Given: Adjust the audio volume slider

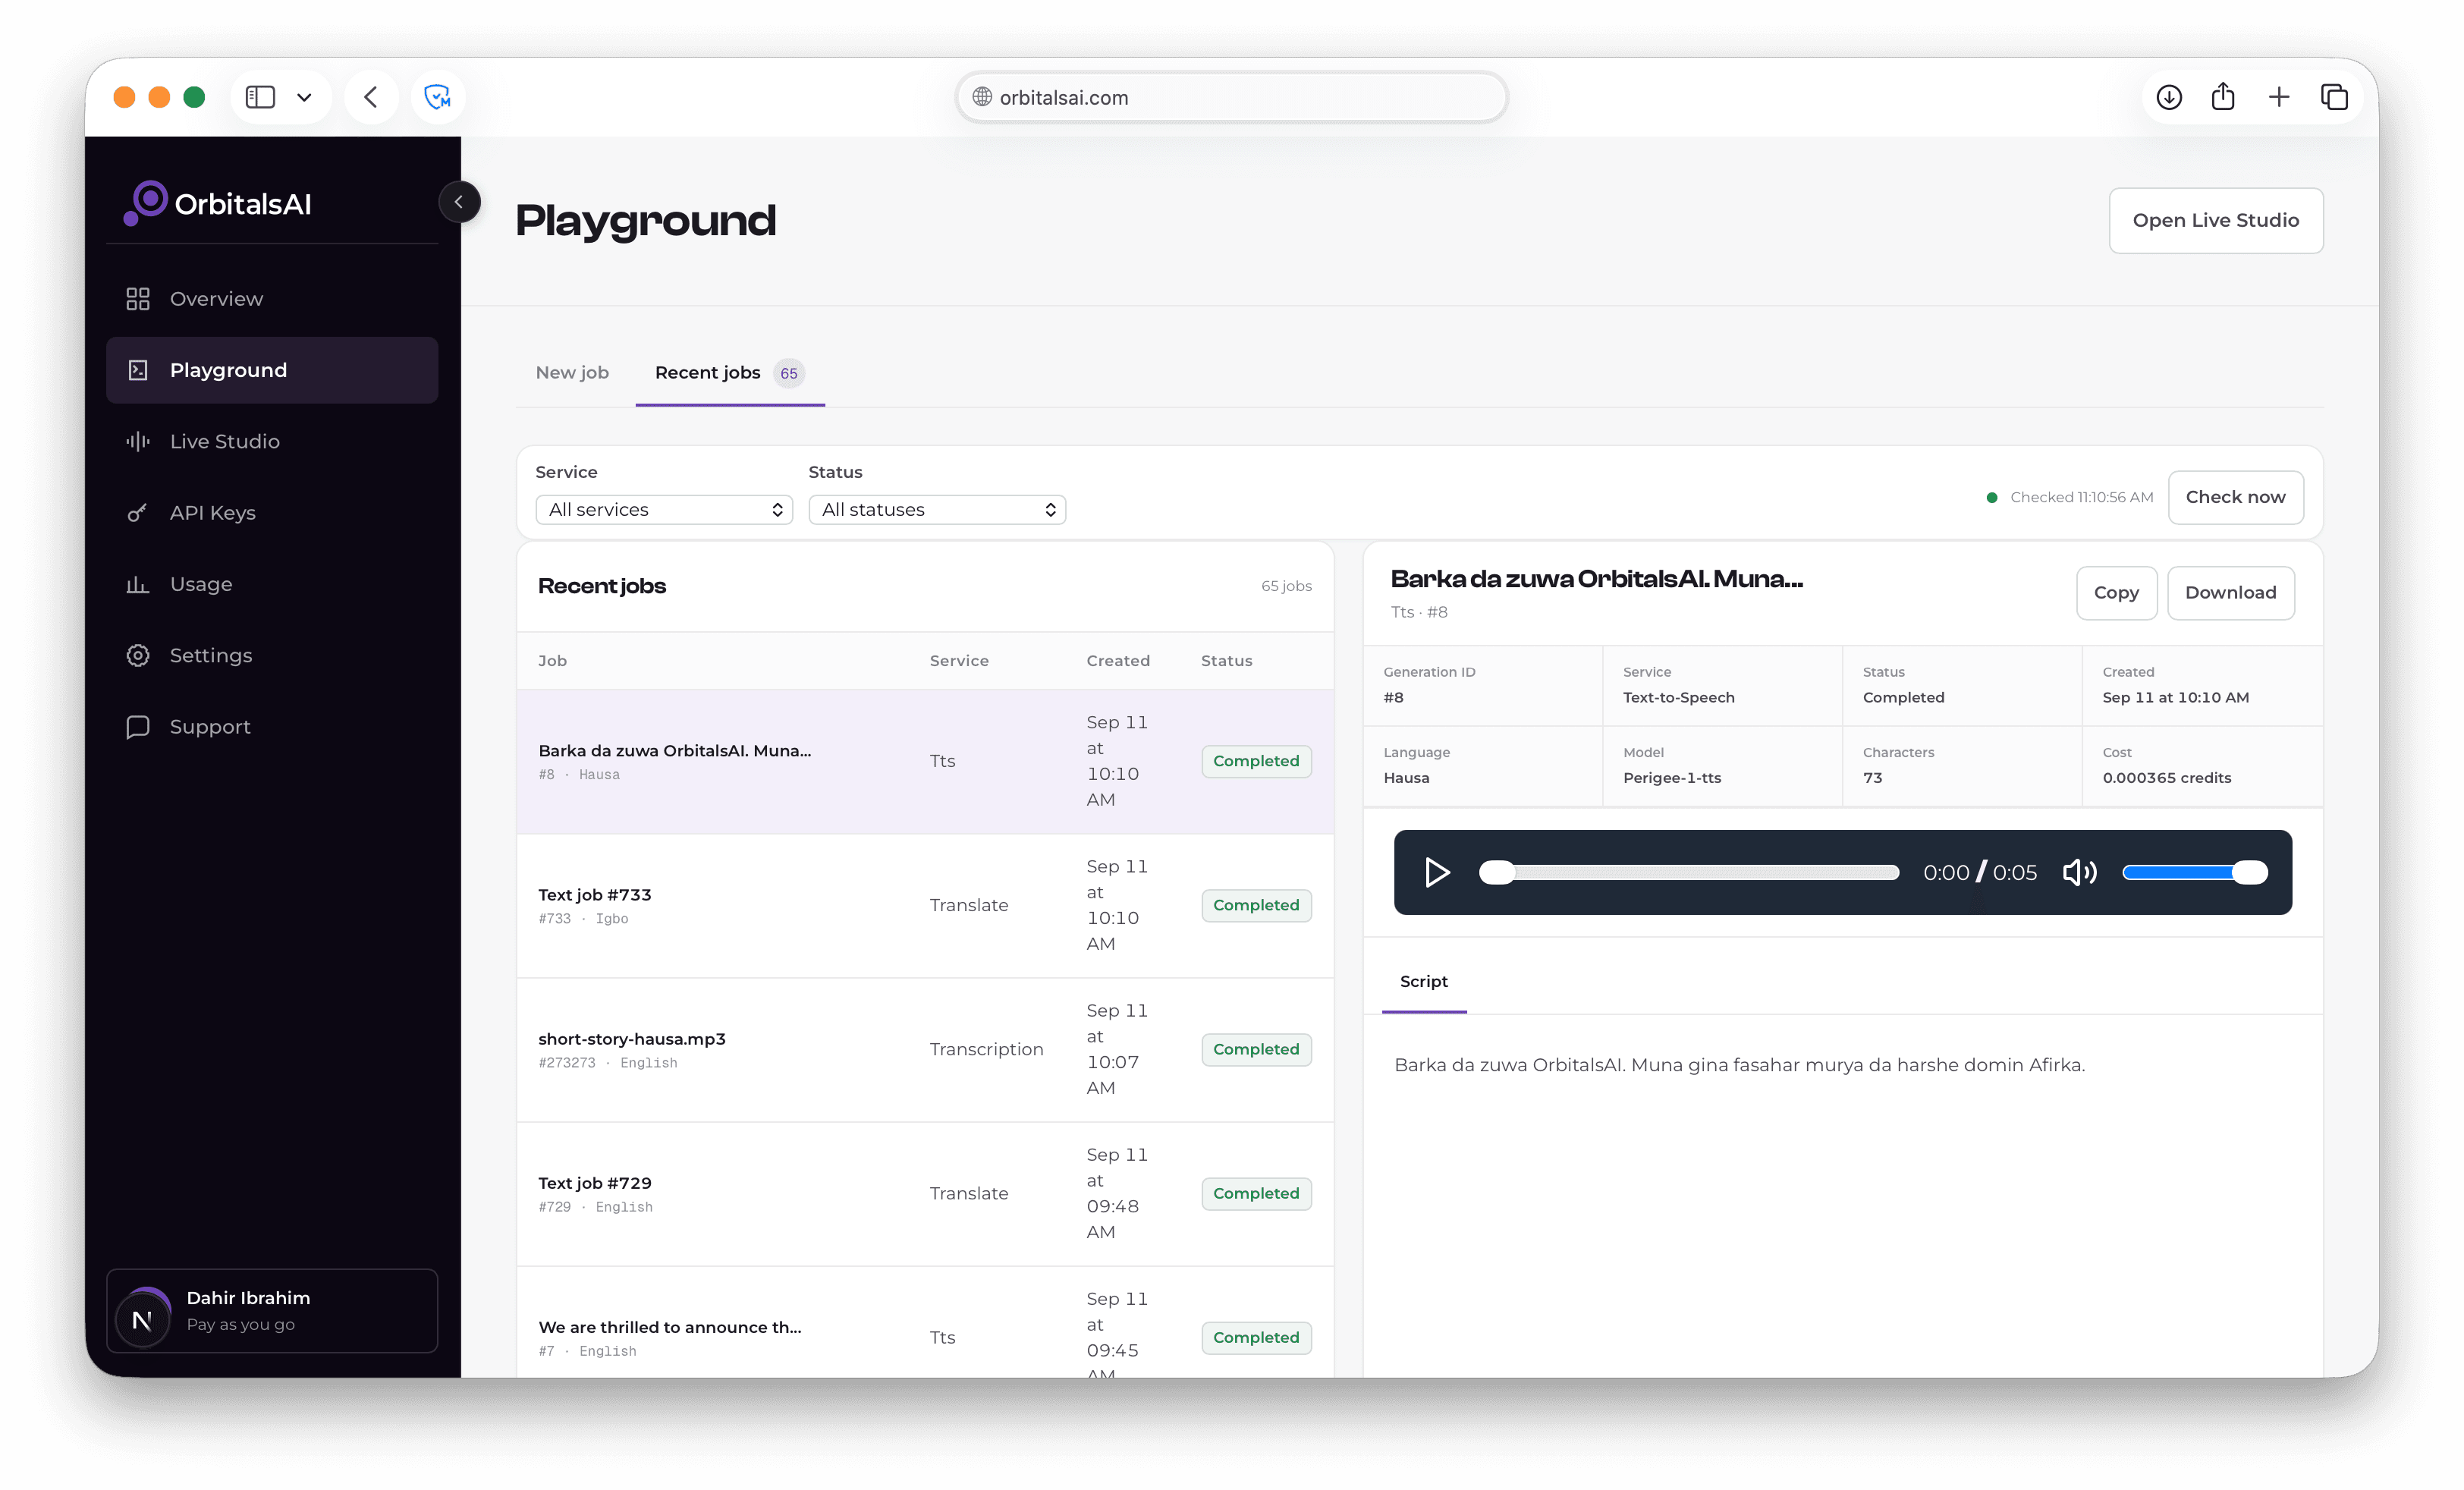Looking at the screenshot, I should [2194, 872].
